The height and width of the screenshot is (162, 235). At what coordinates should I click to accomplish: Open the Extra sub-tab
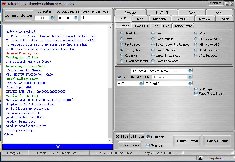155,26
